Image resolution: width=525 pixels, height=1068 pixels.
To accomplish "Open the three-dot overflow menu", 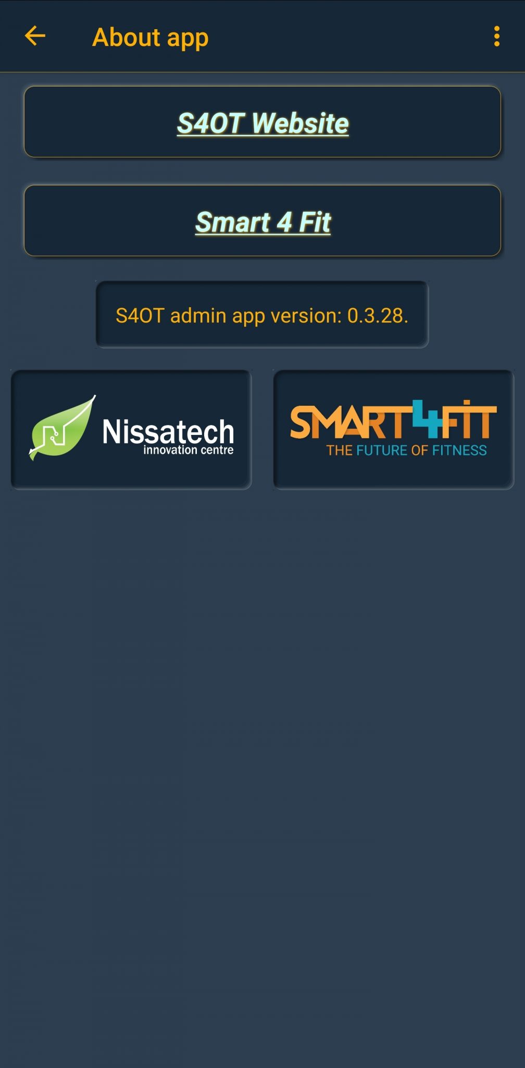I will [496, 36].
